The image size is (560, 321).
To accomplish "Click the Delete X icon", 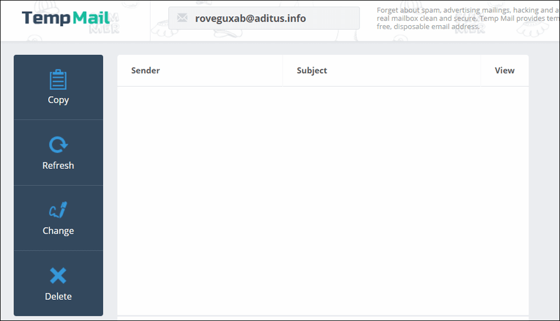I will tap(58, 275).
